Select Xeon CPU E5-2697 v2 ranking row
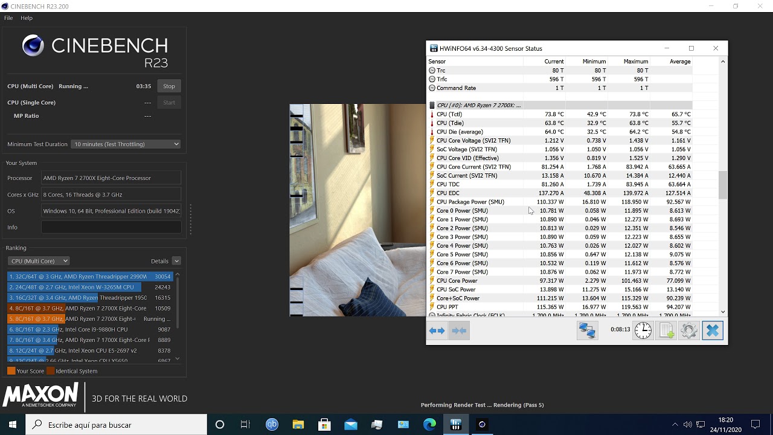 point(90,350)
